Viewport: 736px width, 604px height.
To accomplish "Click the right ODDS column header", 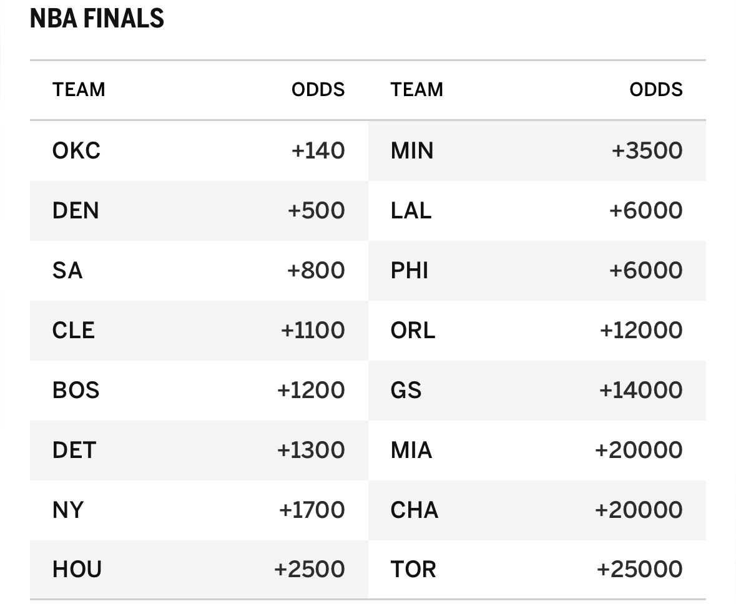I will click(x=656, y=90).
